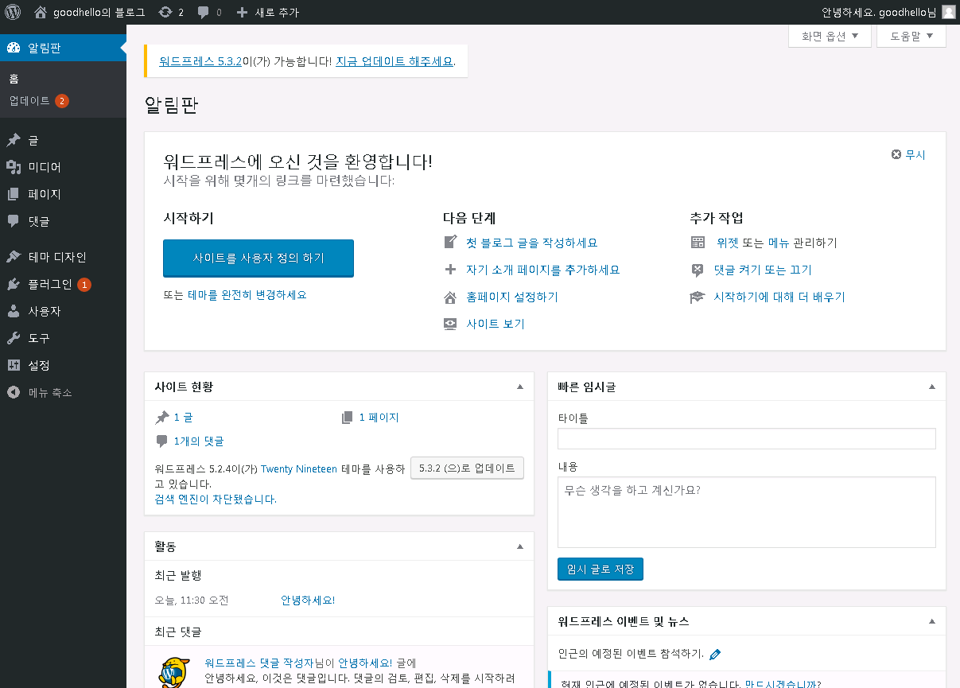
Task: Click the 사용자 person icon in sidebar
Action: pyautogui.click(x=14, y=311)
